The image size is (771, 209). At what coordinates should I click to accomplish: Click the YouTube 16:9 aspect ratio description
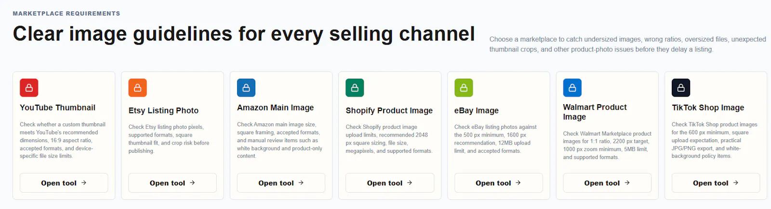[x=62, y=140]
